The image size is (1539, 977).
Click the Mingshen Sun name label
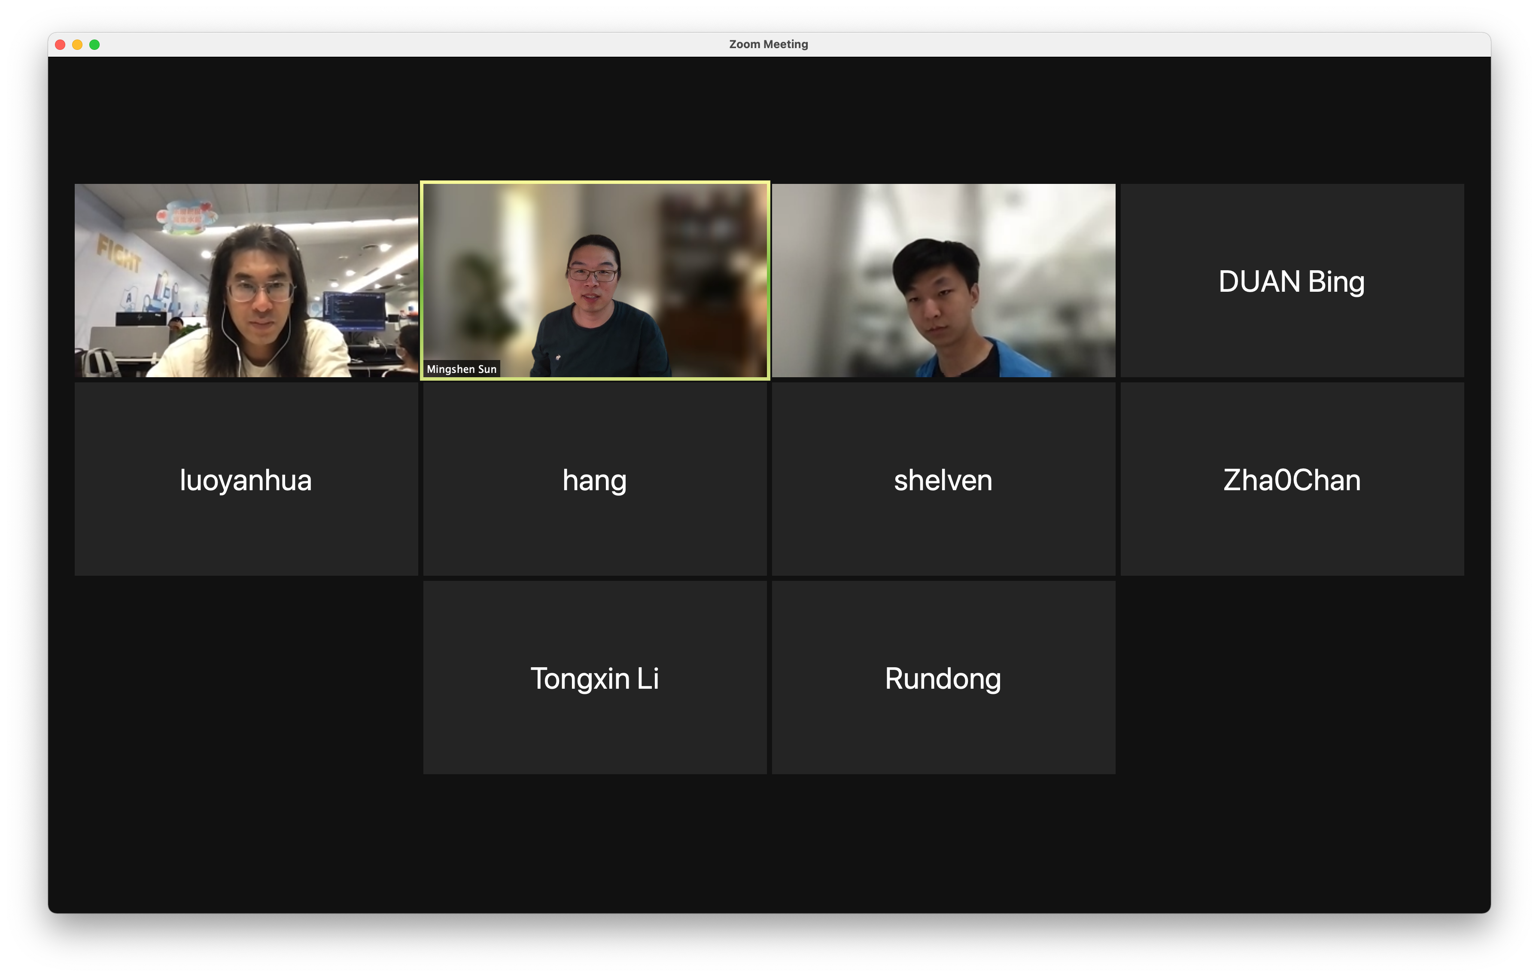pyautogui.click(x=462, y=368)
